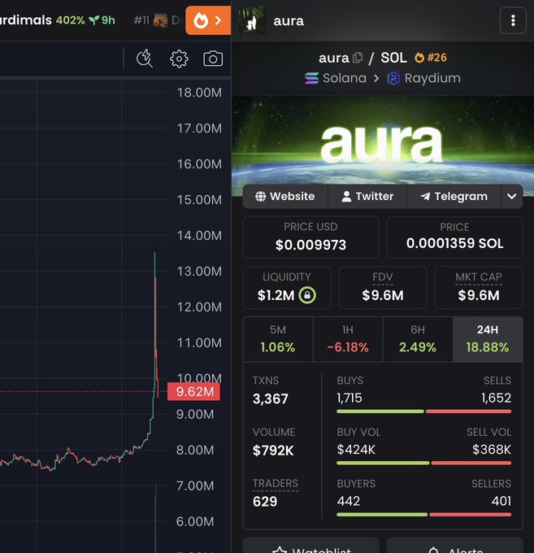Select the 24H timeframe tab
Viewport: 534px width, 553px height.
488,339
